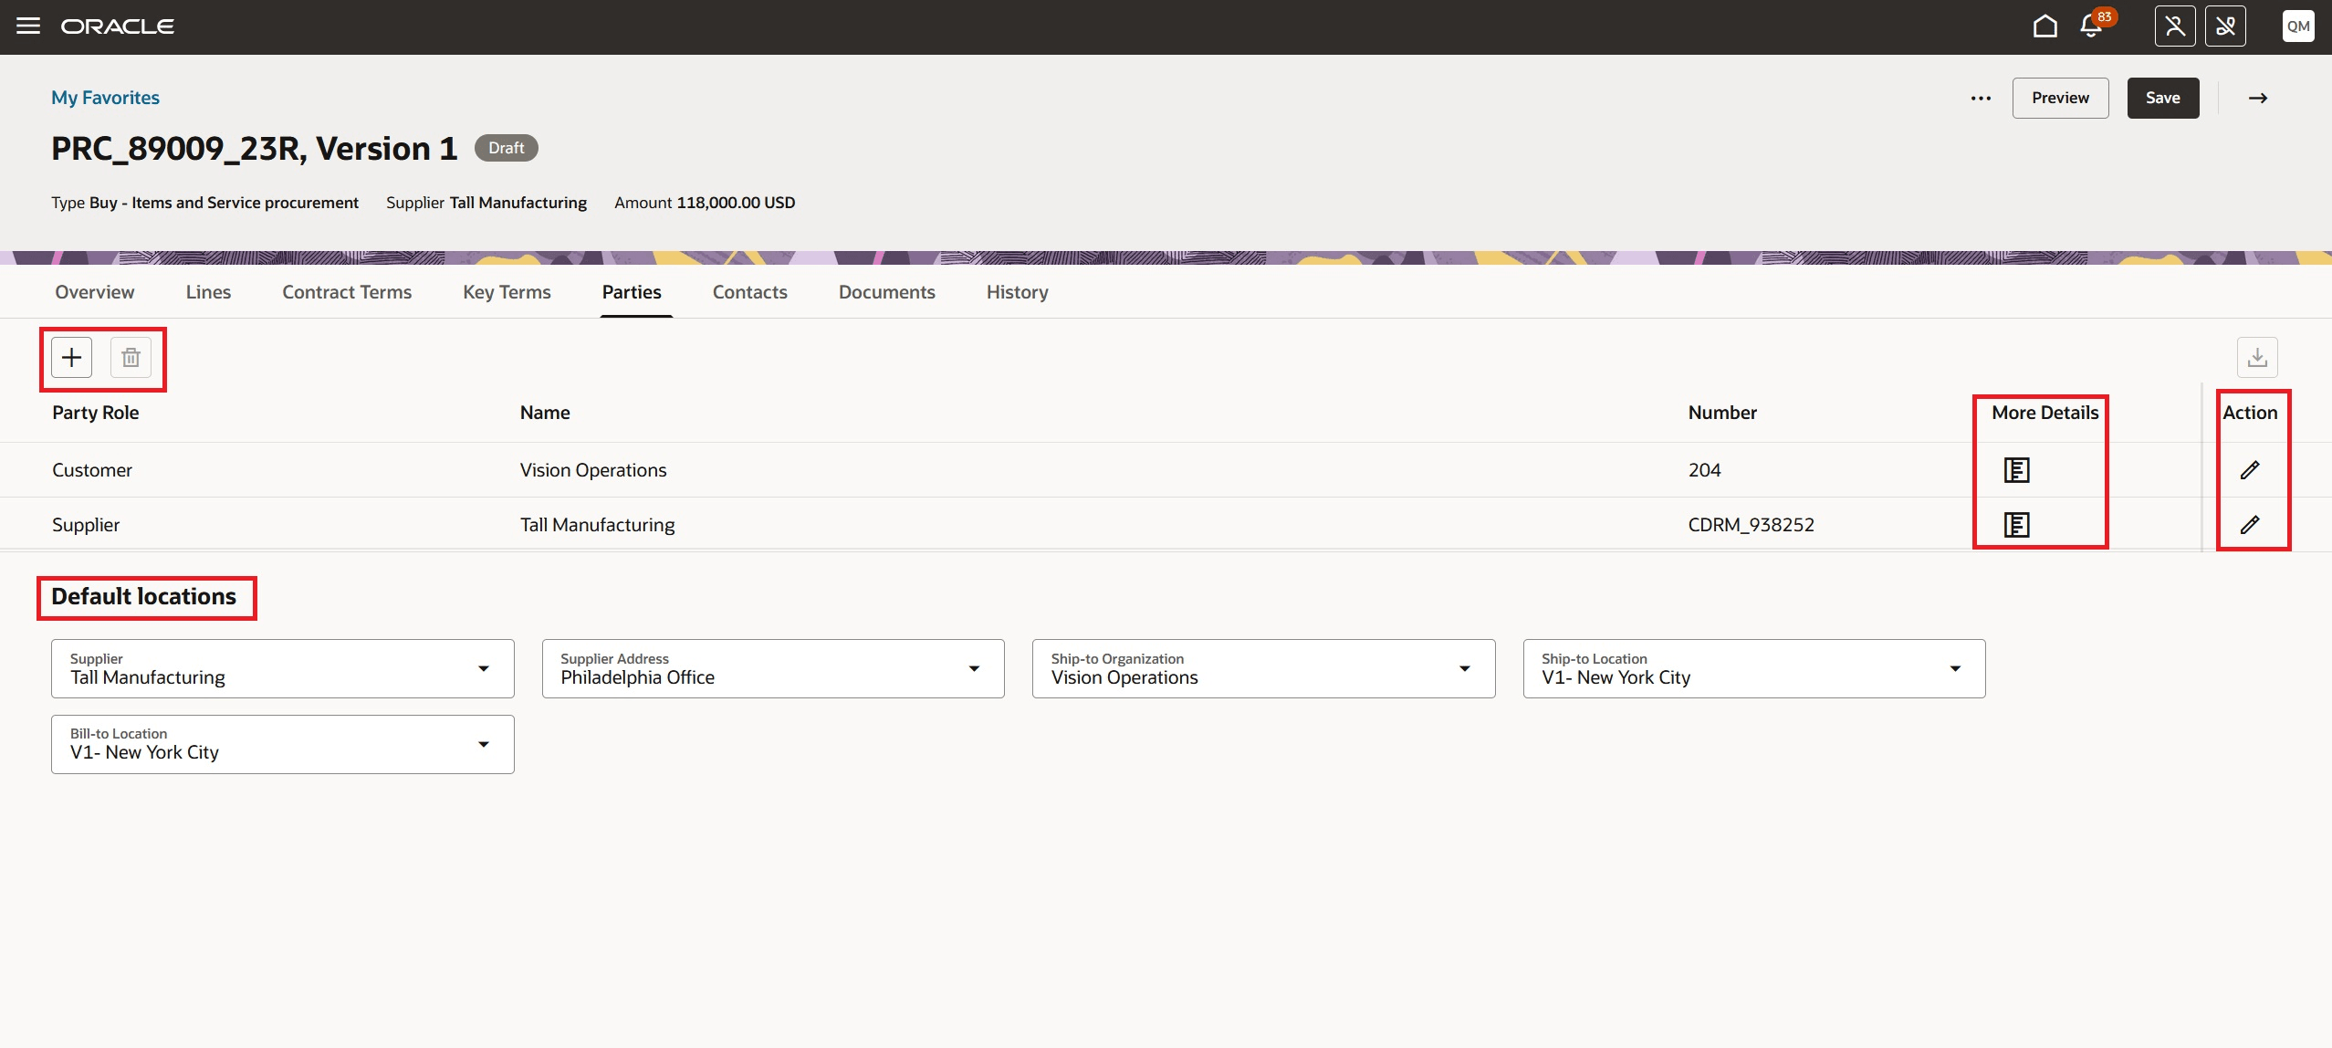The image size is (2332, 1048).
Task: Click the Preview button
Action: tap(2060, 99)
